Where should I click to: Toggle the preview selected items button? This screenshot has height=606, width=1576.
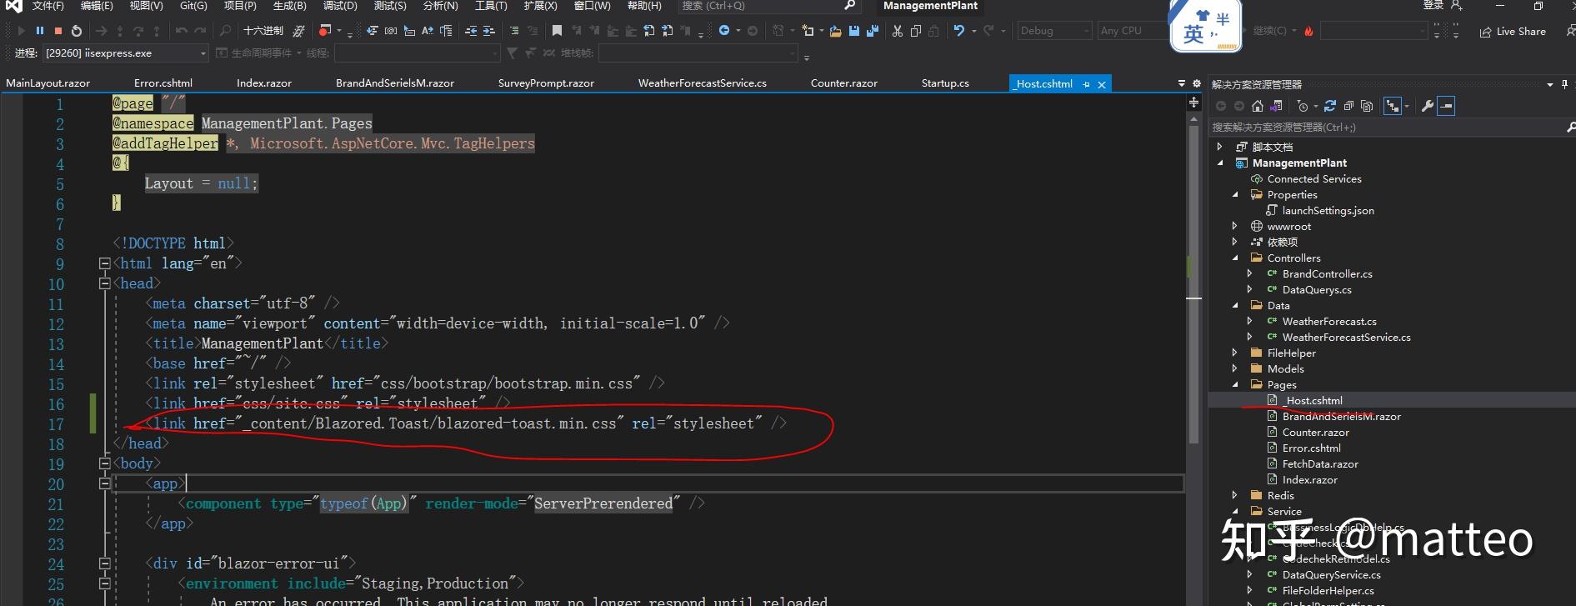click(x=1446, y=106)
